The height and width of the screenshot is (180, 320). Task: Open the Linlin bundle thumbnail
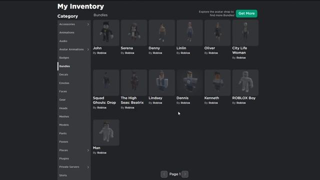(x=189, y=32)
